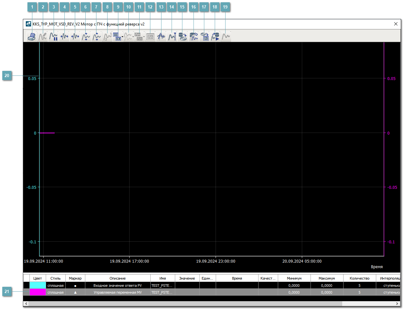This screenshot has width=404, height=310.
Task: Click the database-to-disk export icon
Action: (x=183, y=37)
